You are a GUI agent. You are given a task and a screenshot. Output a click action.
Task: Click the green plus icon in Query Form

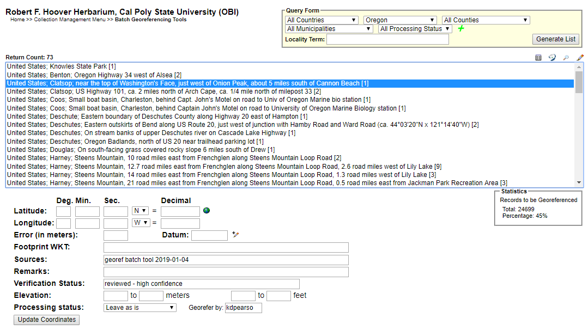point(461,28)
